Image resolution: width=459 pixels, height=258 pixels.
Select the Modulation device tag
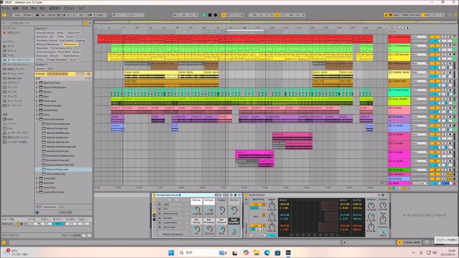(71, 44)
